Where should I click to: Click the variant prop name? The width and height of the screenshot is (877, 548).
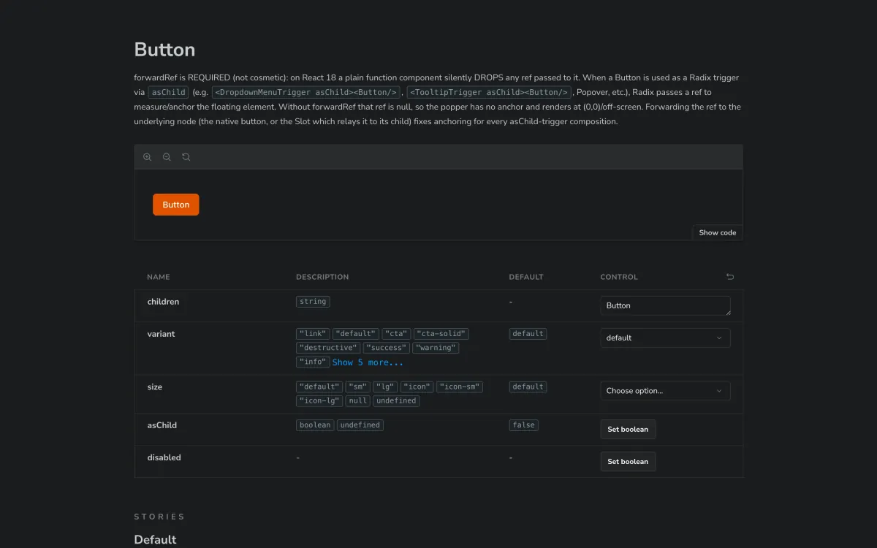(x=161, y=334)
